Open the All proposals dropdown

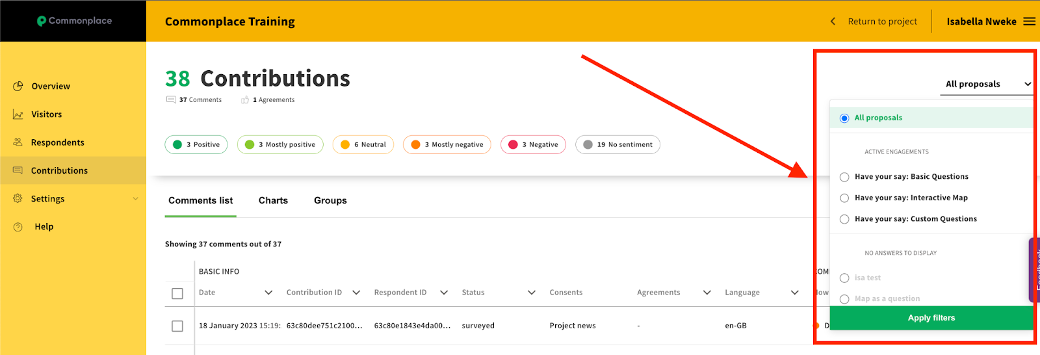coord(987,84)
